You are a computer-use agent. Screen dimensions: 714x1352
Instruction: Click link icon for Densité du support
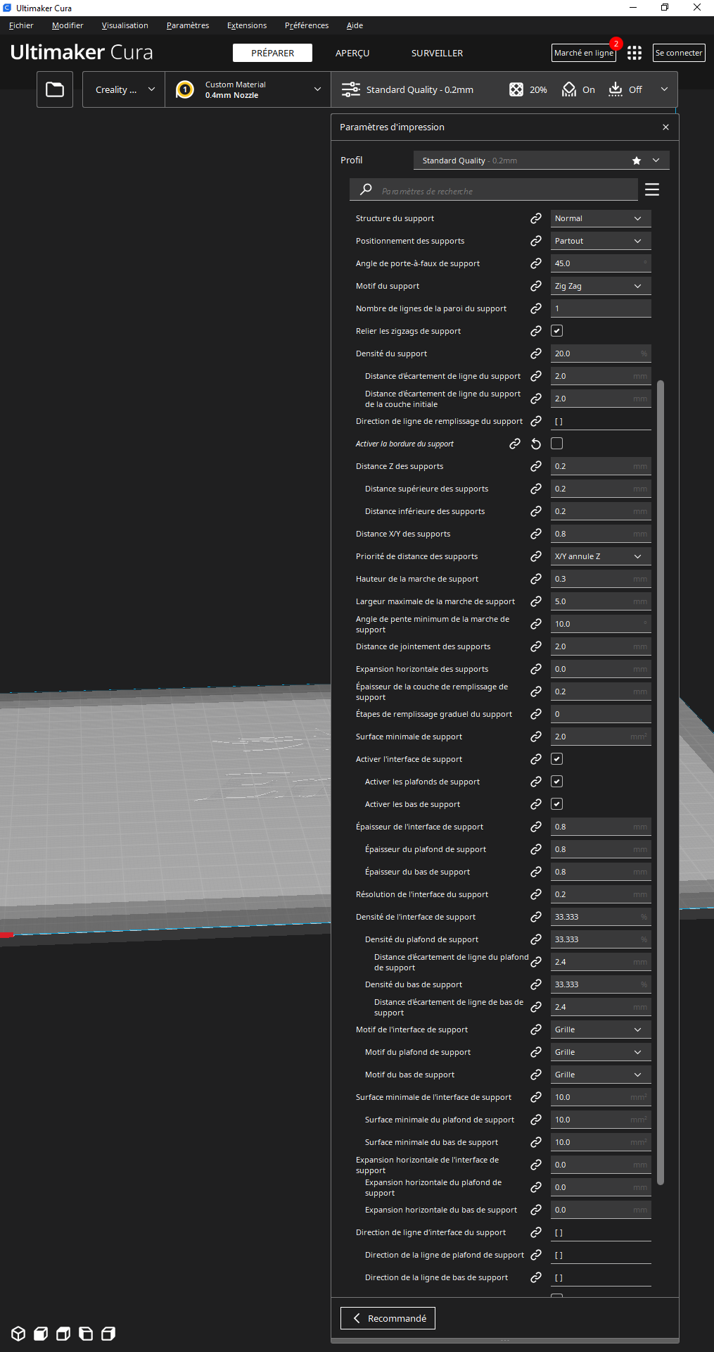536,353
